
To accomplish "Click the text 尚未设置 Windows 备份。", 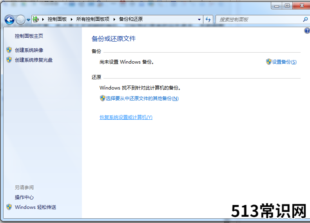I will 127,62.
